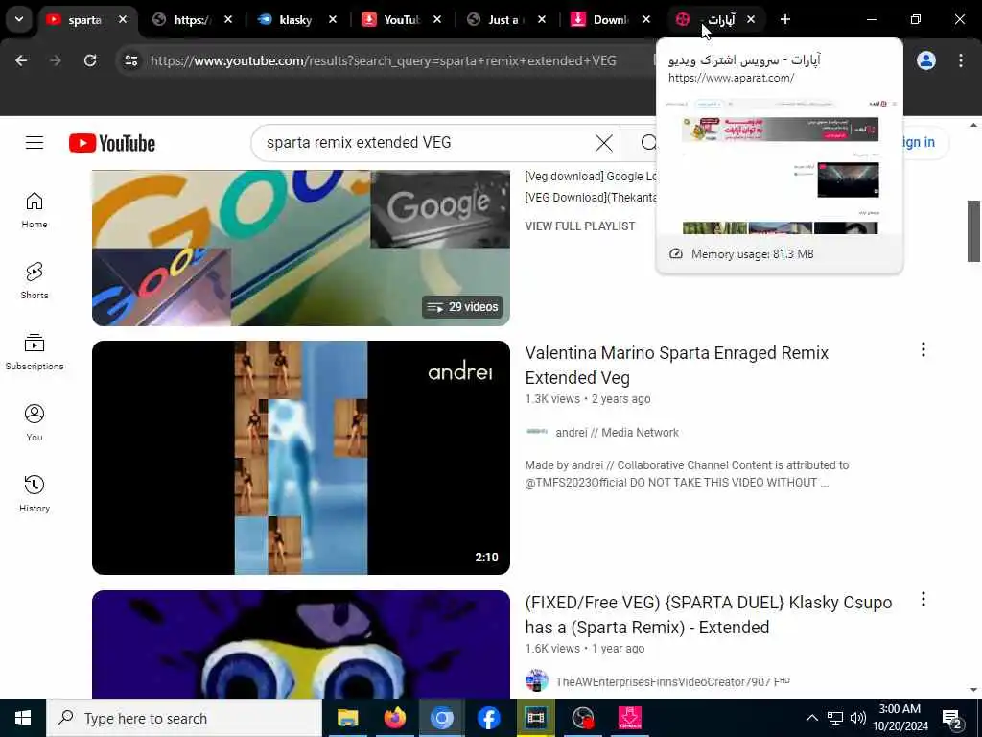Open Klasky Csupo Sparta Remix video thumbnail
982x737 pixels.
point(300,644)
